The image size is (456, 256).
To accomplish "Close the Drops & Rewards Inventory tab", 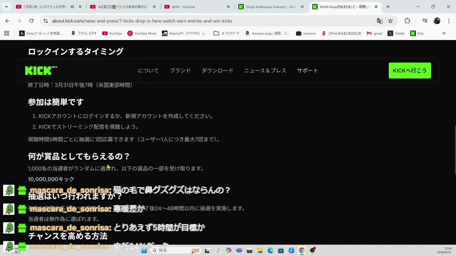I will click(302, 7).
